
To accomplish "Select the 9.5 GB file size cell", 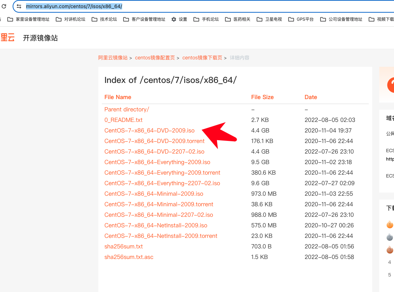I will click(260, 162).
